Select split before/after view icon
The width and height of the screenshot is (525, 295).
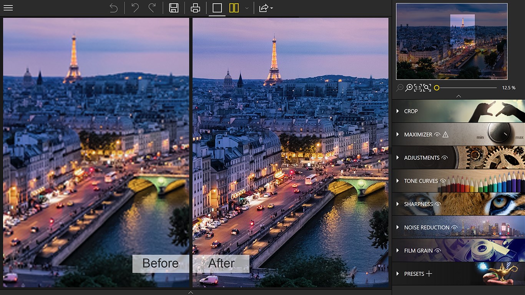coord(234,8)
